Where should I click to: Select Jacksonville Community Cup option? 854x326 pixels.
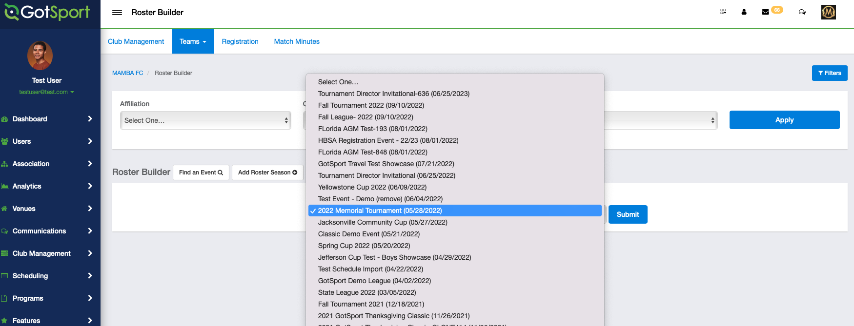455,222
